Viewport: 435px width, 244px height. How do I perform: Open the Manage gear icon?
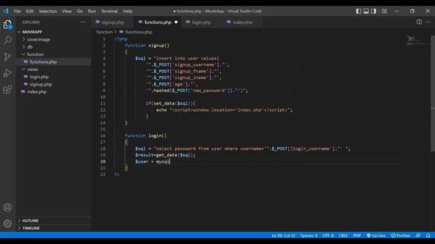(7, 223)
